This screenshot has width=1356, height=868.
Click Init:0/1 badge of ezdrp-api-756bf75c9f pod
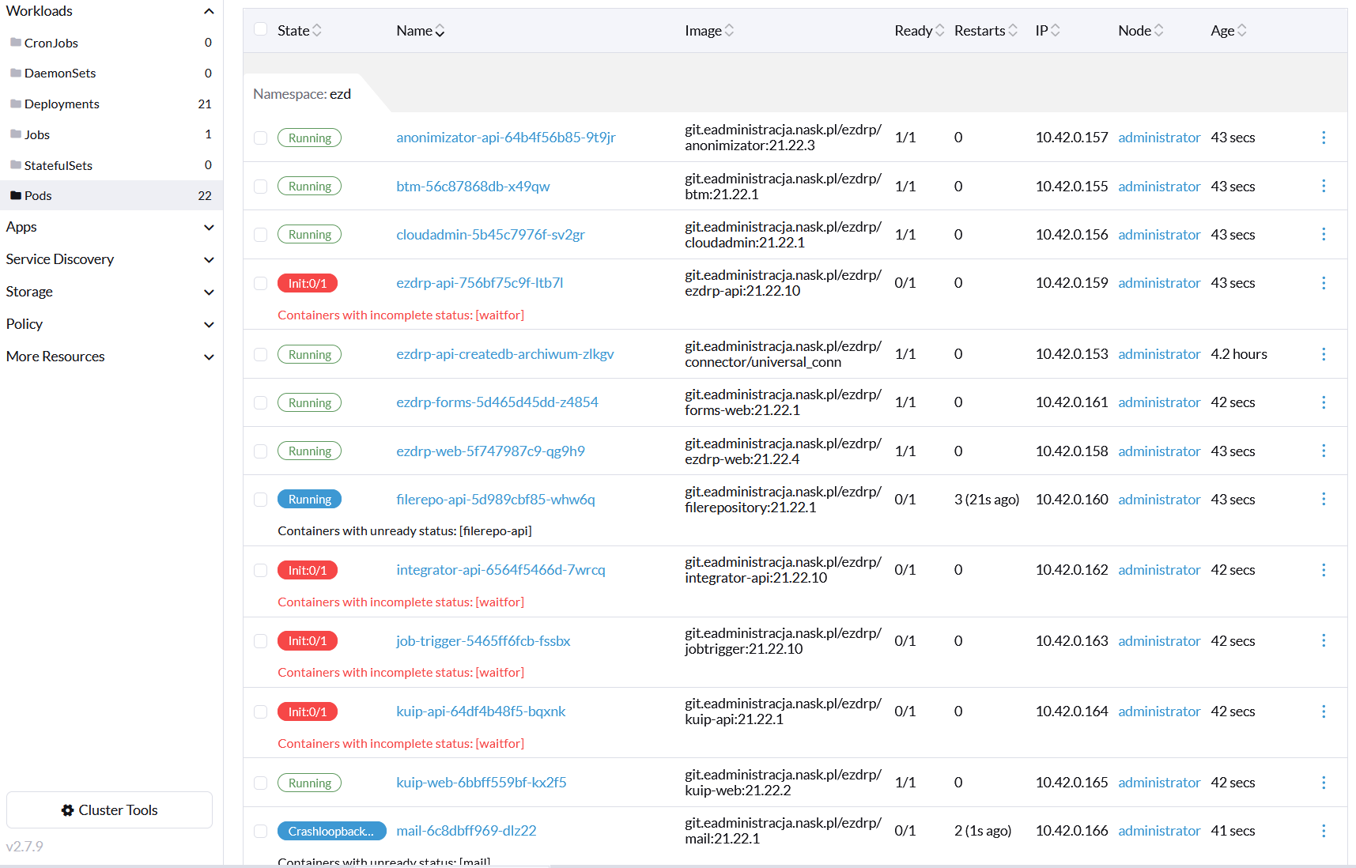pos(307,283)
